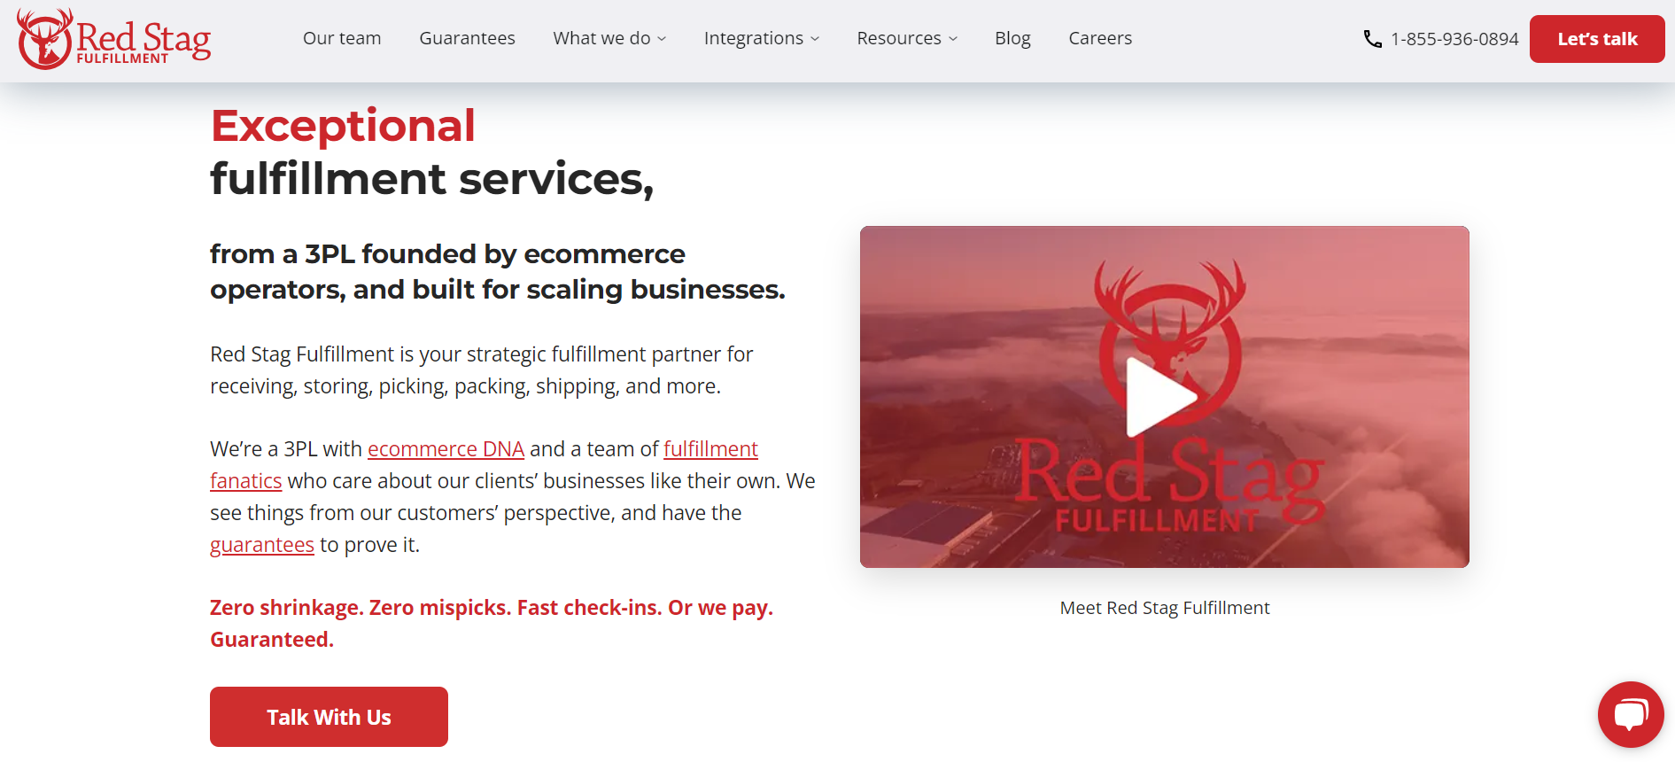The height and width of the screenshot is (762, 1675).
Task: Go to the Guarantees page
Action: tap(467, 38)
